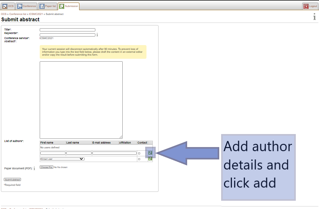Click the Paper document info icon

[x=34, y=169]
